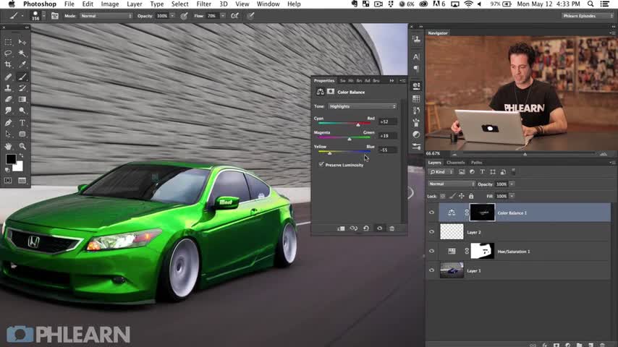Select the History Brush tool
Image resolution: width=618 pixels, height=347 pixels.
[x=22, y=88]
